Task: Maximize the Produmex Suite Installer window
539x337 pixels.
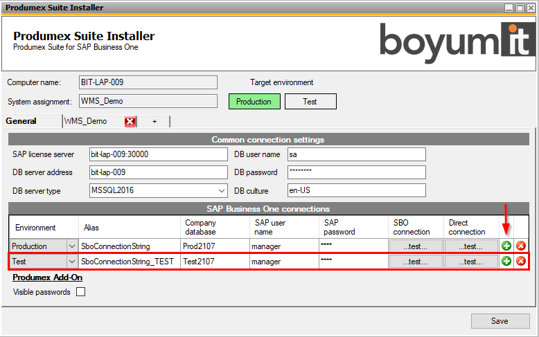Action: (x=519, y=8)
